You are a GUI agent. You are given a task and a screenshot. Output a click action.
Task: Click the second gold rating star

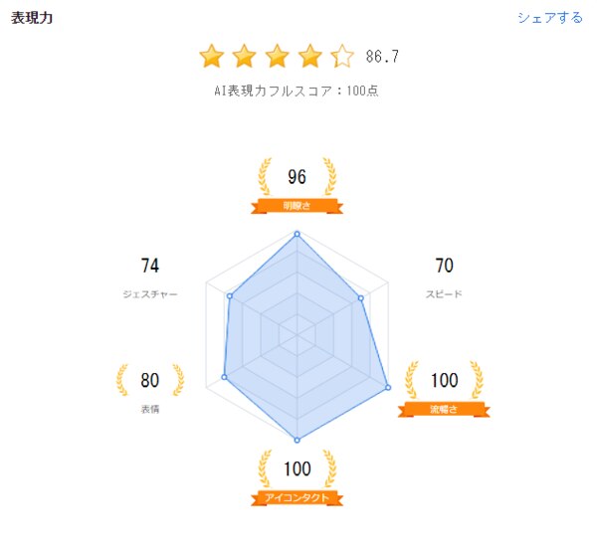point(245,56)
